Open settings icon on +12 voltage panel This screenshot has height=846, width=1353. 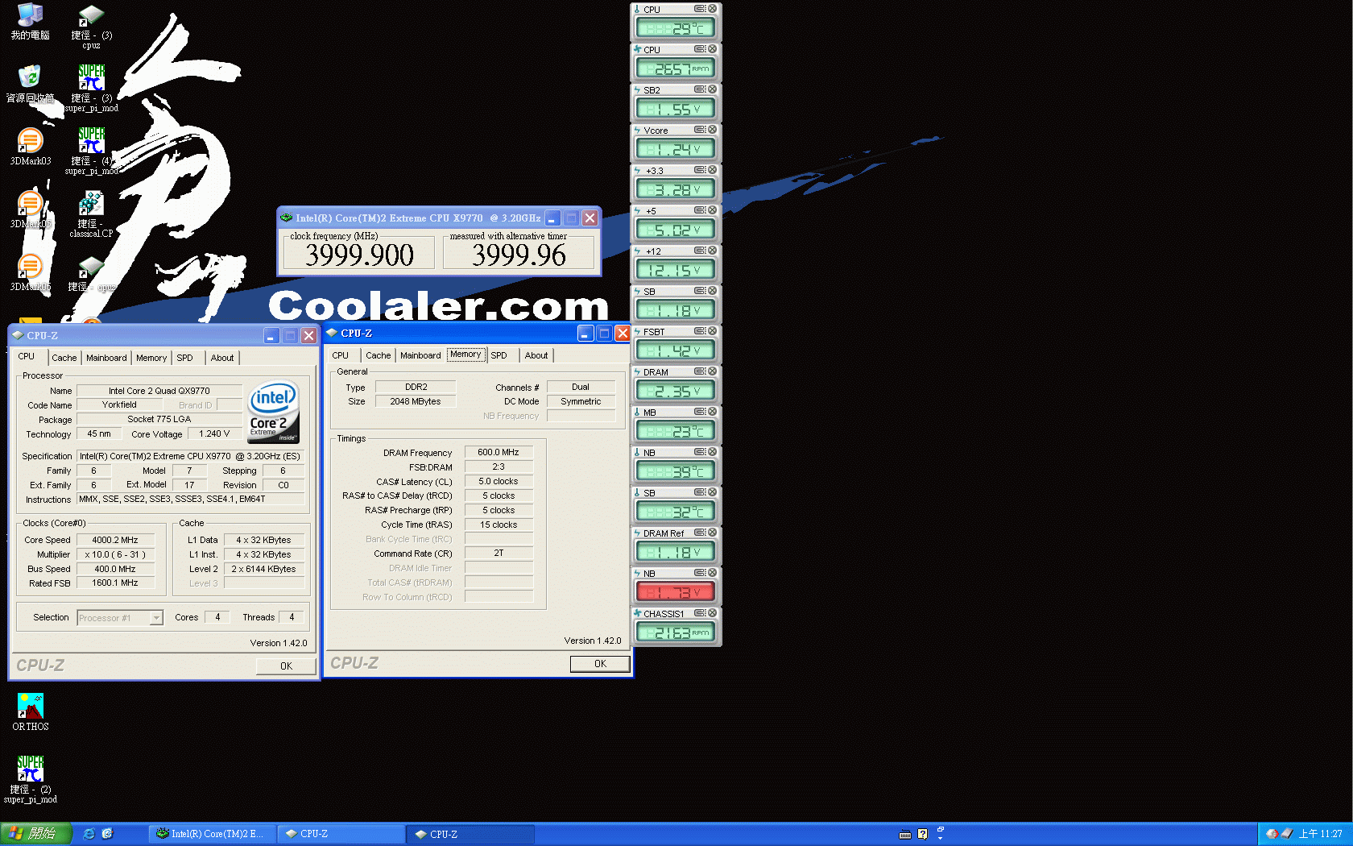click(x=700, y=251)
